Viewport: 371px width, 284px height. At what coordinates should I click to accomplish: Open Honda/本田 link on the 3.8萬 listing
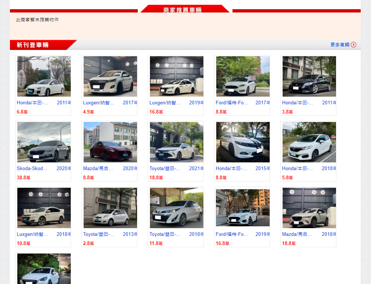click(x=297, y=103)
